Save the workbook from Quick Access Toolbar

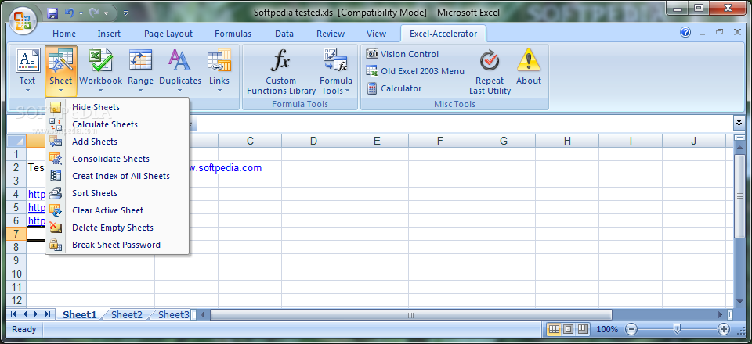(52, 13)
